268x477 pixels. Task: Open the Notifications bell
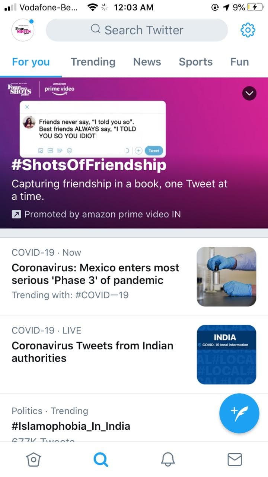[x=168, y=460]
